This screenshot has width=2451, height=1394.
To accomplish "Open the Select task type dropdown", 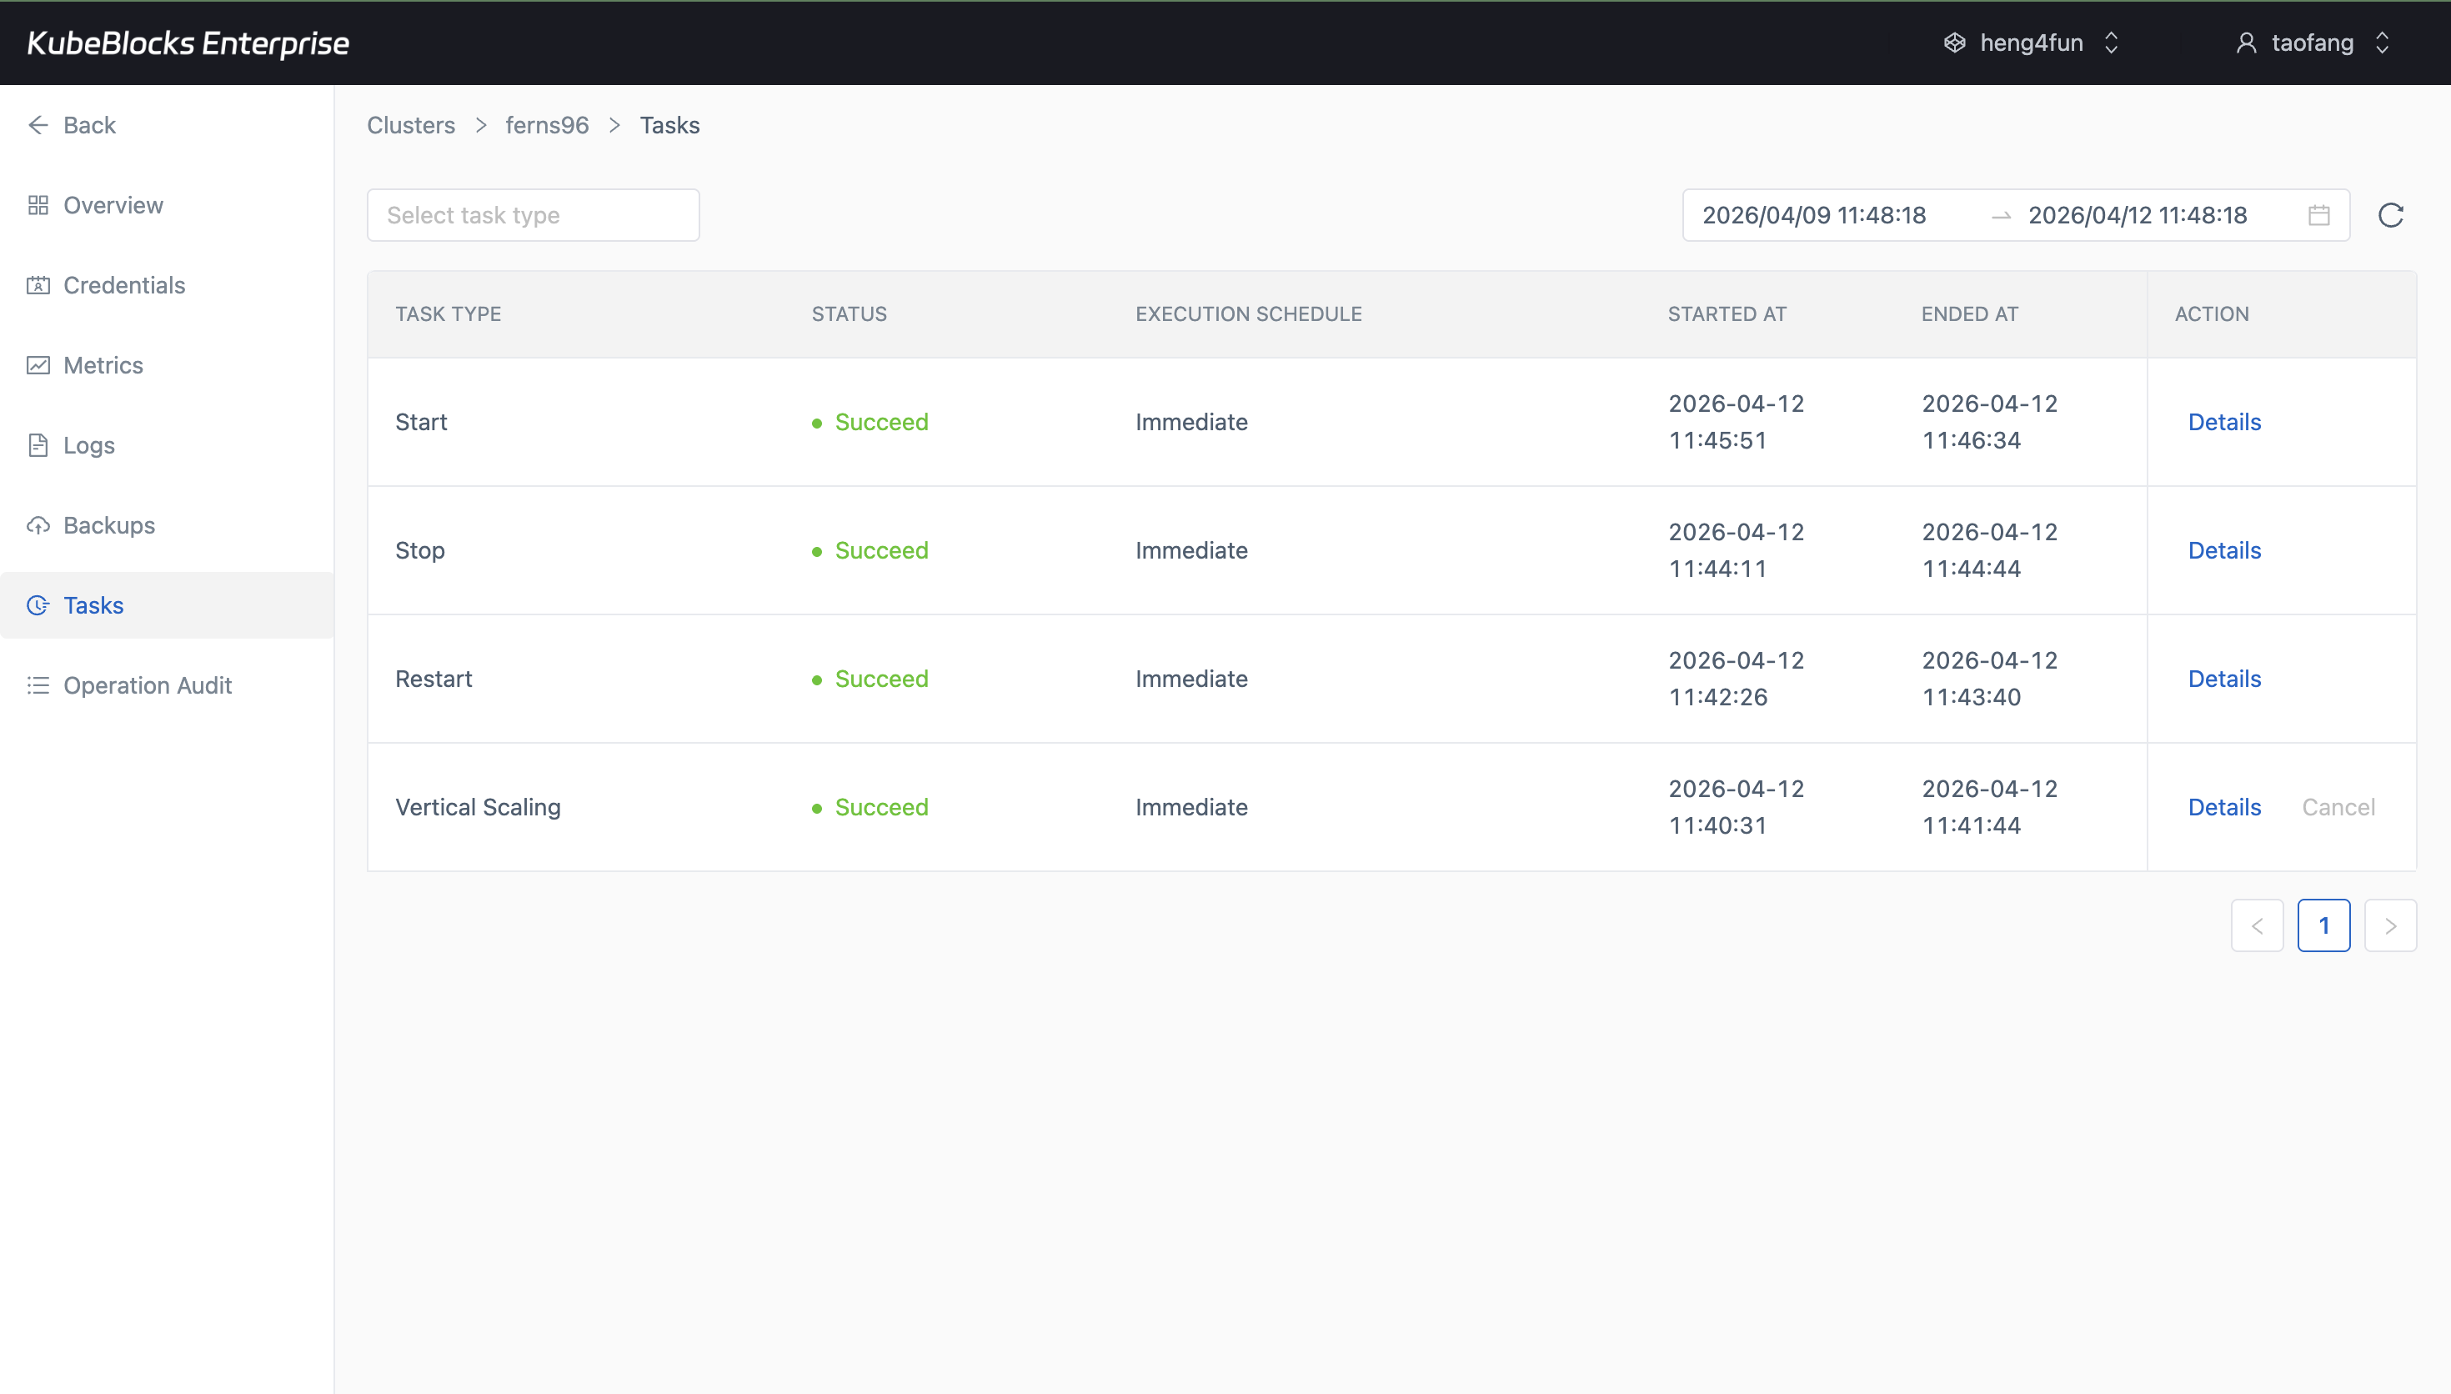I will 532,214.
